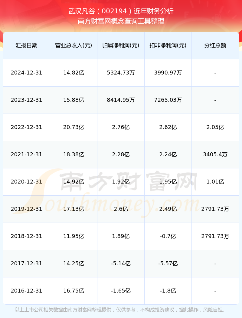Select the -1.65亿 net profit cell
This screenshot has width=242, height=318.
(x=121, y=291)
